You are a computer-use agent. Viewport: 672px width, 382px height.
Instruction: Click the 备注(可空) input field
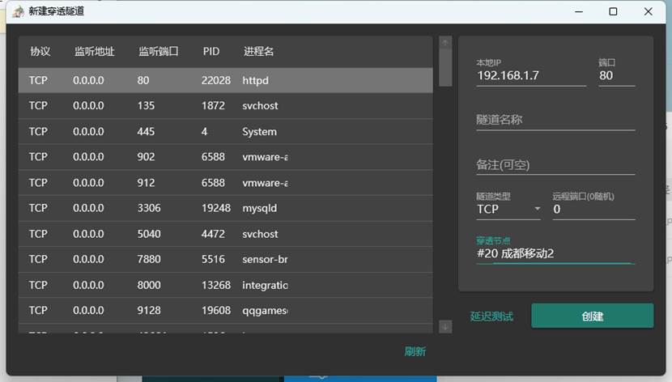click(x=555, y=165)
